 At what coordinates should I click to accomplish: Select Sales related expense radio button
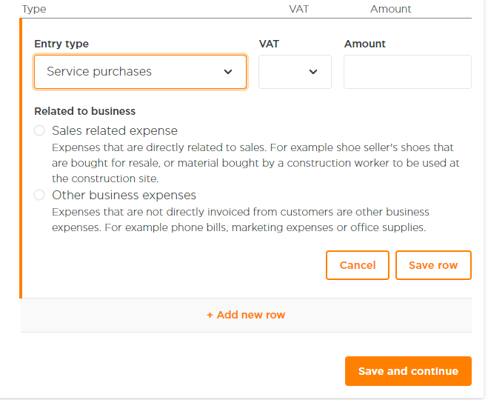click(x=39, y=130)
